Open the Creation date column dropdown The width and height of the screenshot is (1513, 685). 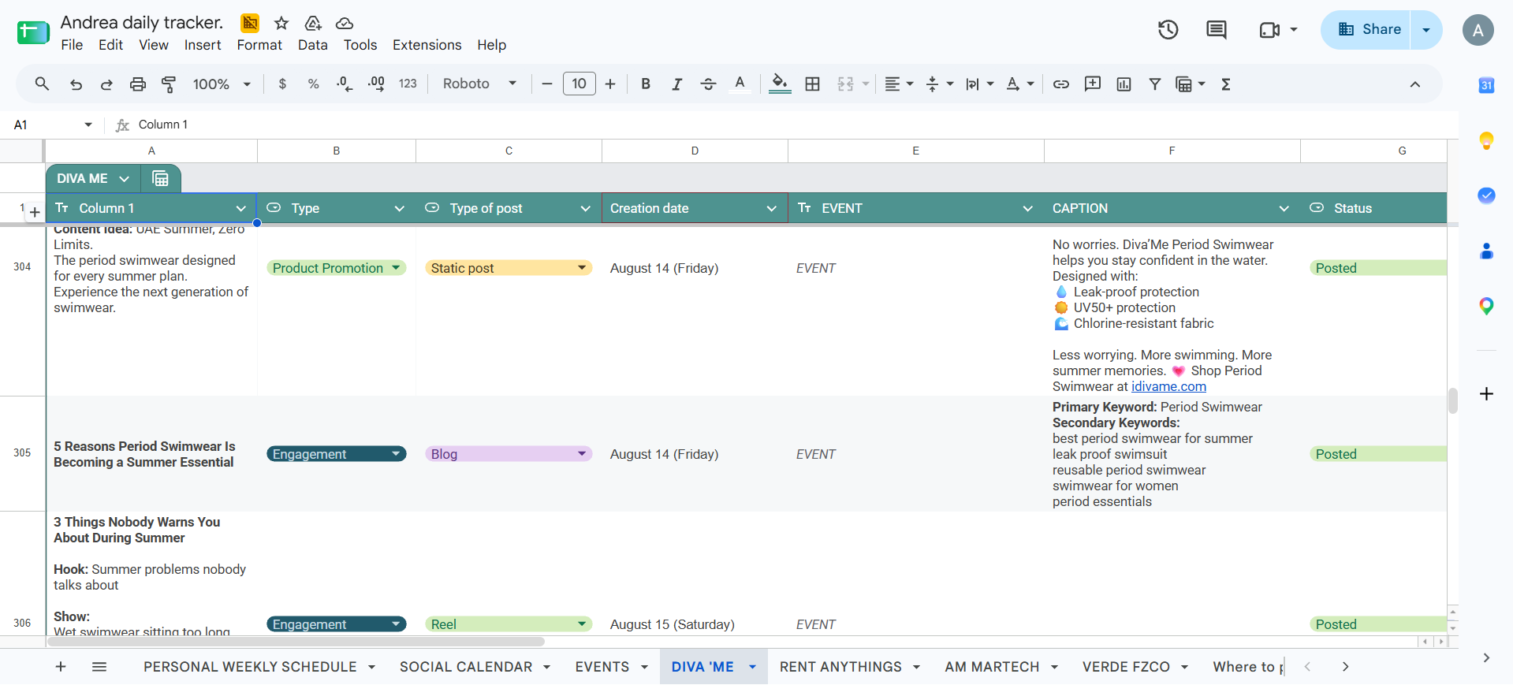coord(771,208)
